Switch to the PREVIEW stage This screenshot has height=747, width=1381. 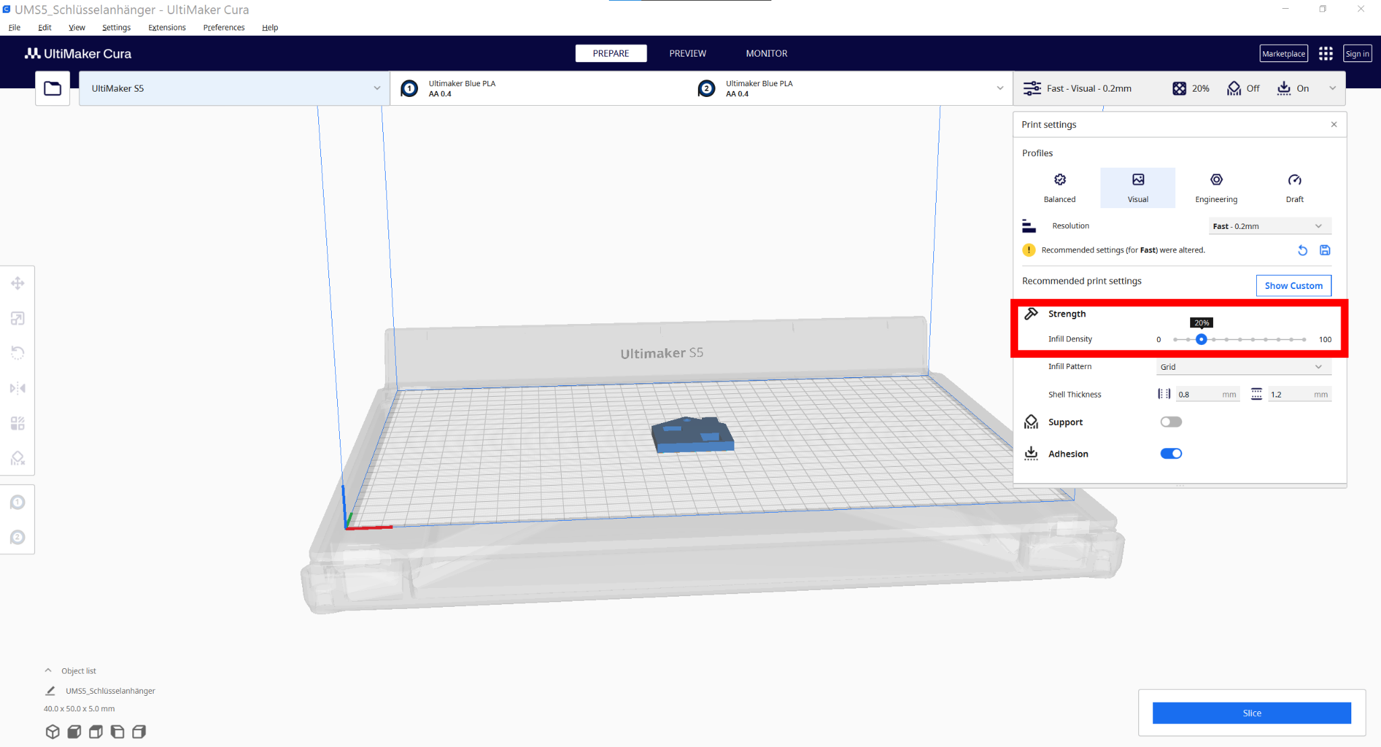(x=688, y=53)
